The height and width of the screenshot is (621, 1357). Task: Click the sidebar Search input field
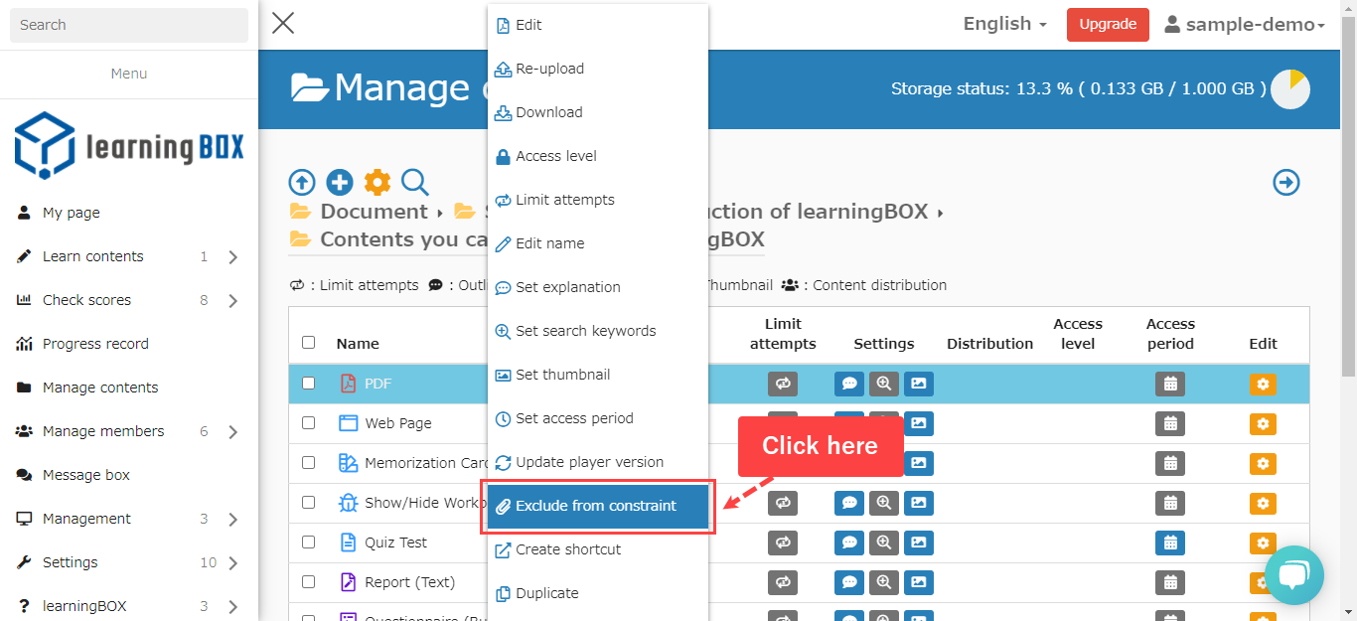tap(129, 25)
